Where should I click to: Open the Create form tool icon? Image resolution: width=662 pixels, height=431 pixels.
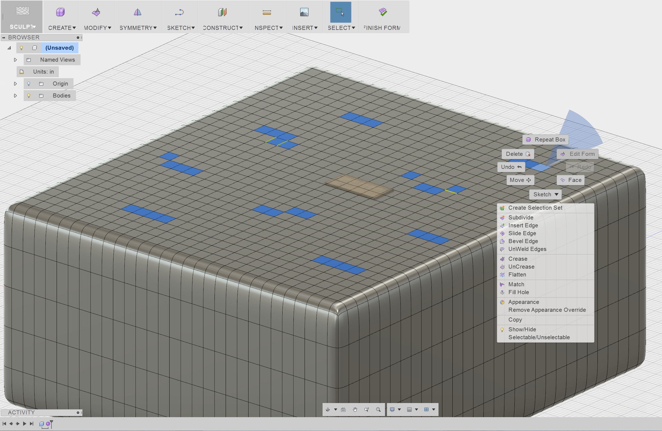[61, 12]
